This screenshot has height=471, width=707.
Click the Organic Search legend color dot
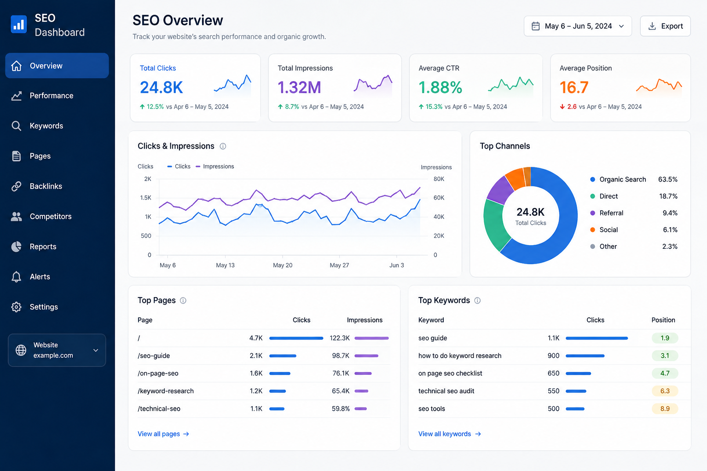[x=593, y=179]
